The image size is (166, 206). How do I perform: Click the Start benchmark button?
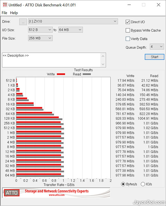point(155,57)
